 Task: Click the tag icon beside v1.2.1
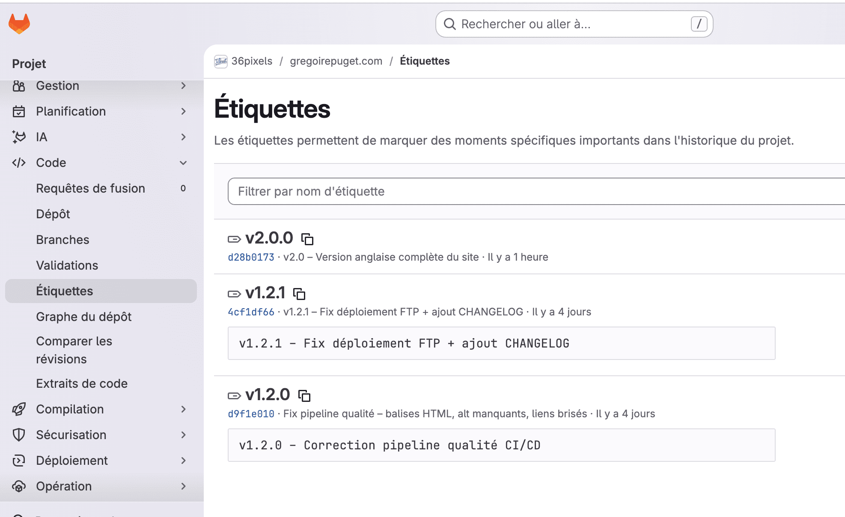[x=234, y=294]
